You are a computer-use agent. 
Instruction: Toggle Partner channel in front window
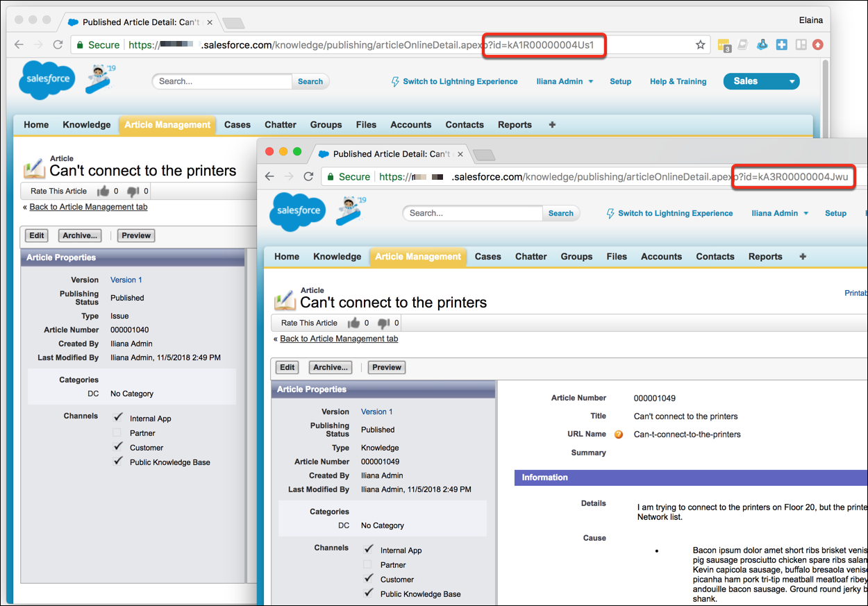pos(367,564)
